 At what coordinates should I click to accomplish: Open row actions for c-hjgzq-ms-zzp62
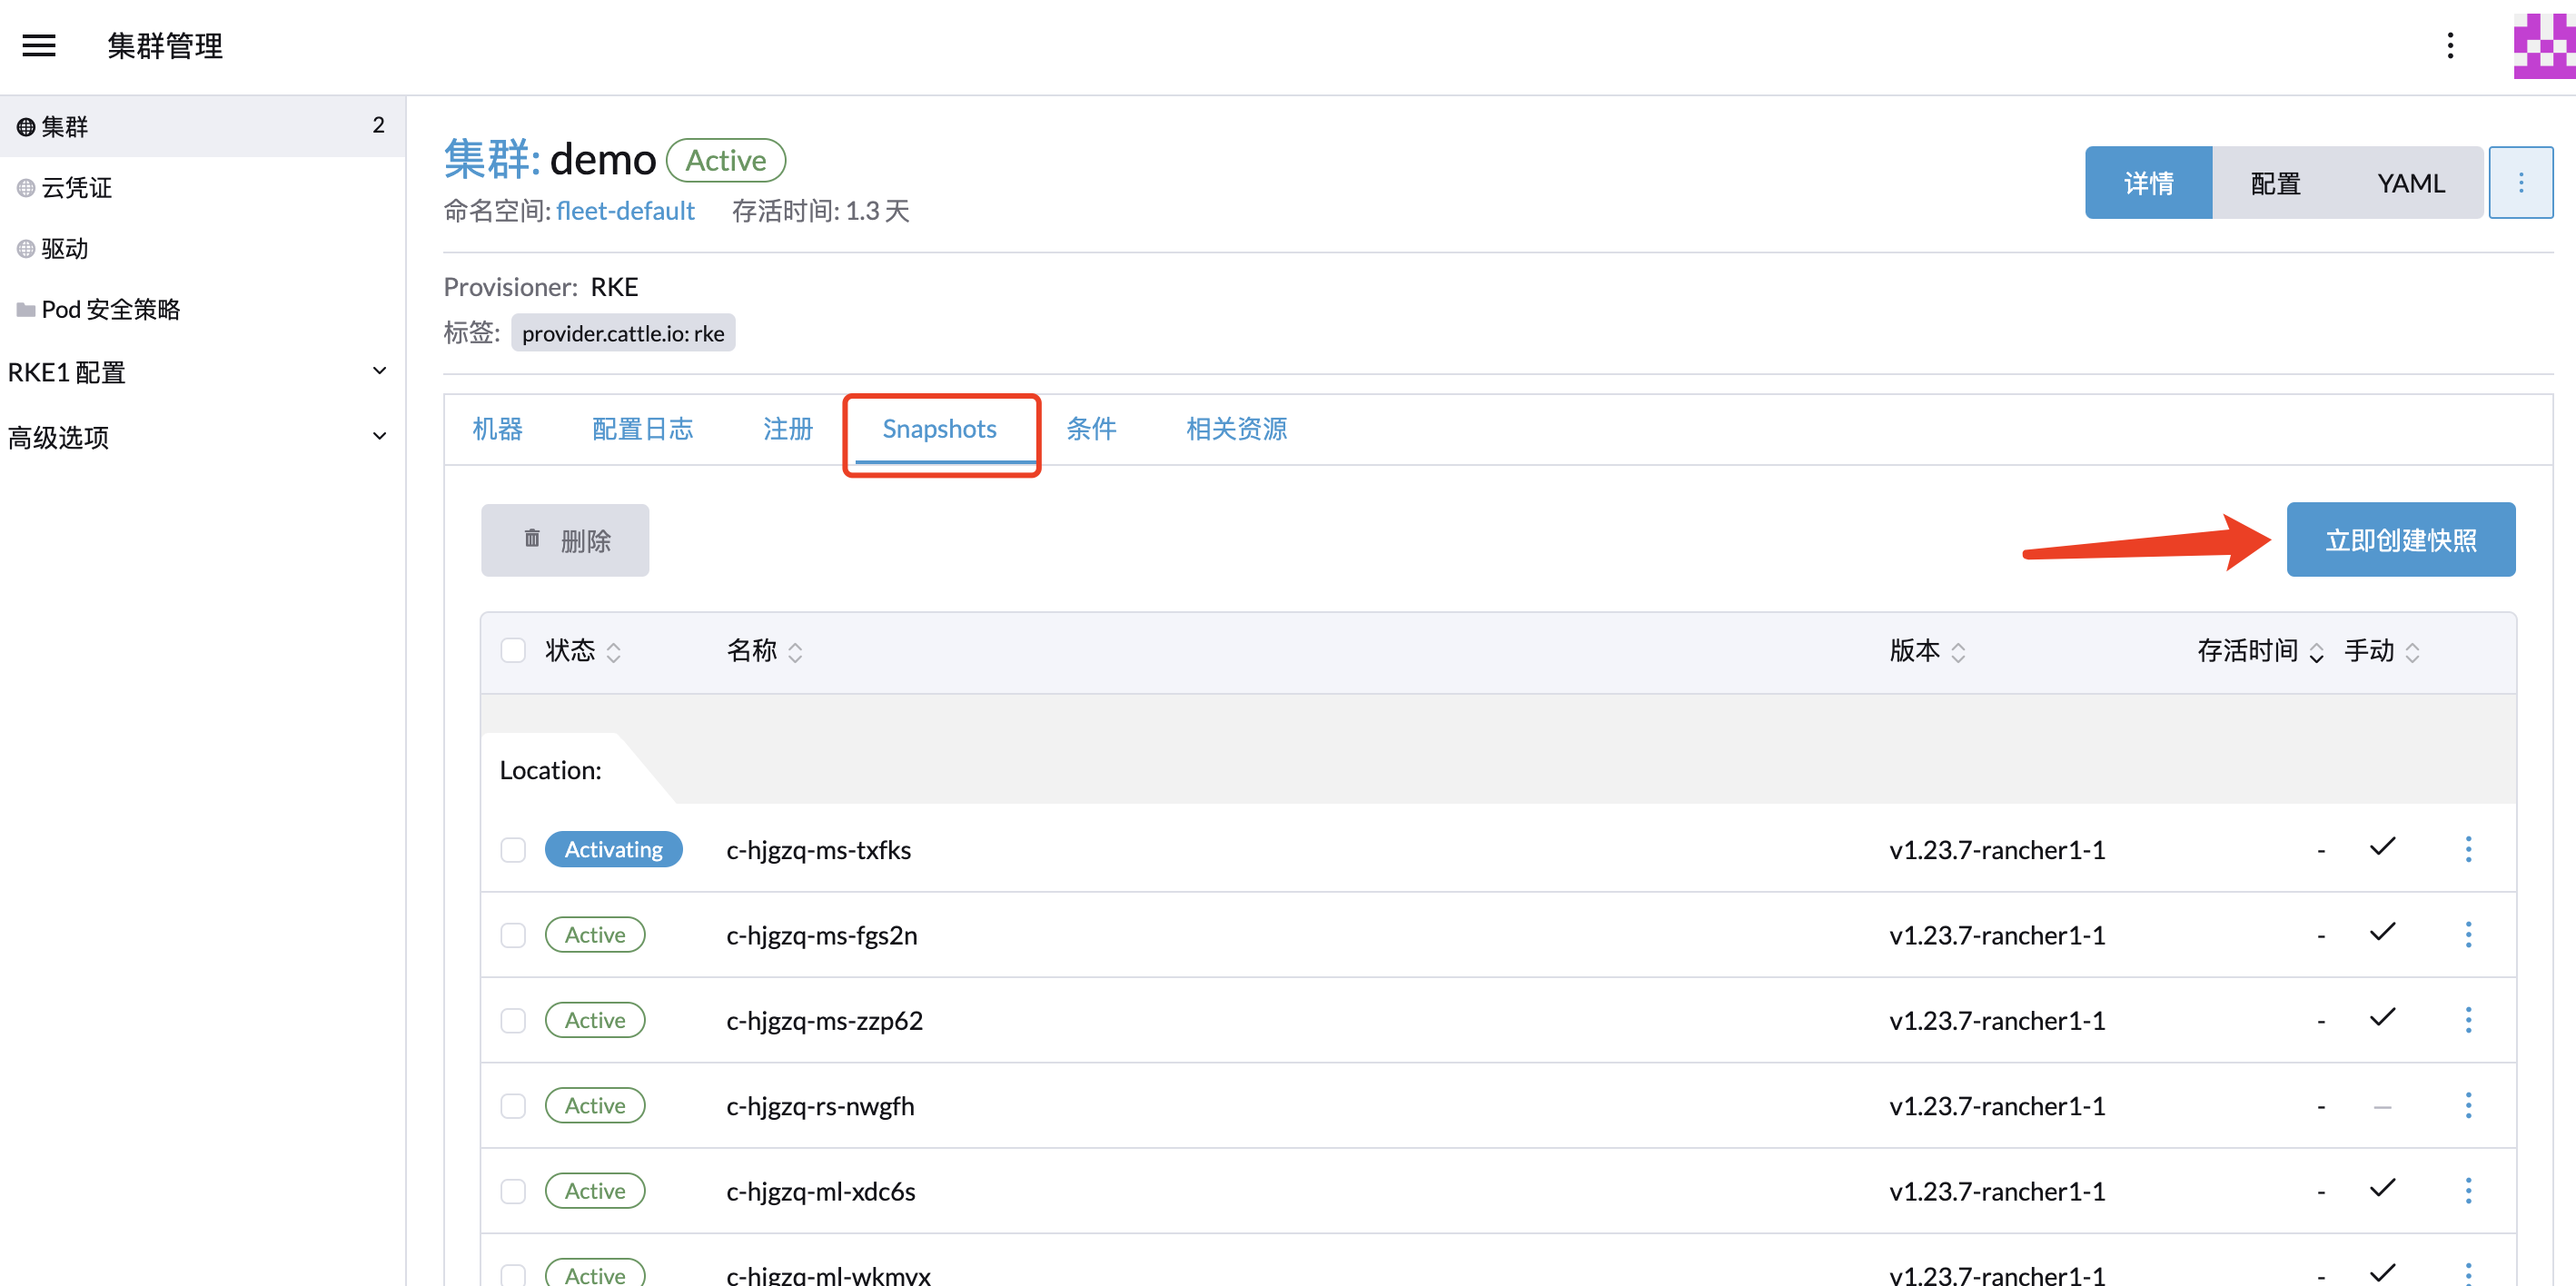point(2467,1020)
